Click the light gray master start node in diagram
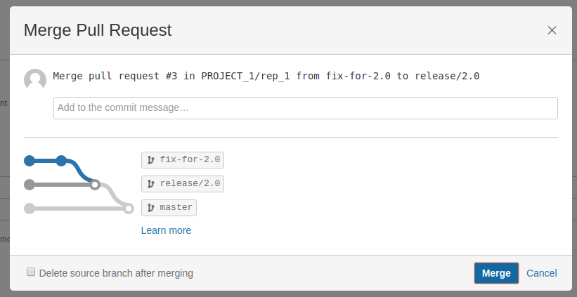Image resolution: width=577 pixels, height=297 pixels. [30, 208]
